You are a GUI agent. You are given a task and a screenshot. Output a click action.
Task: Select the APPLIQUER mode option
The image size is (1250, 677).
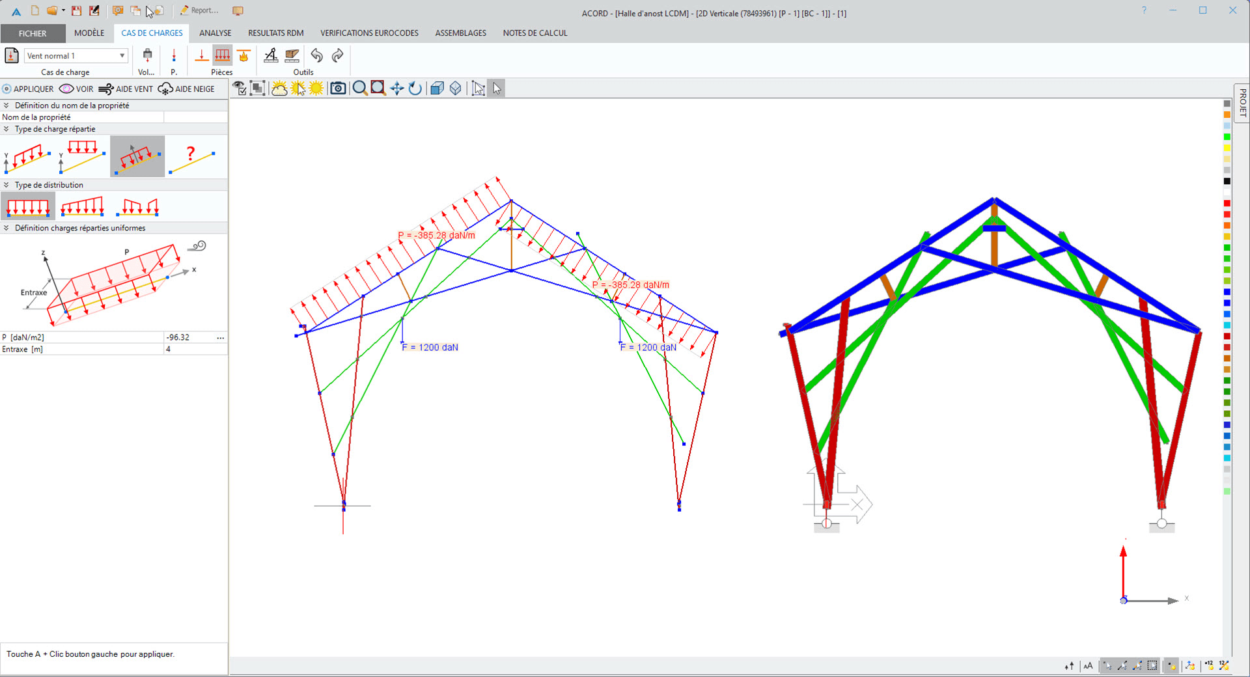tap(28, 89)
